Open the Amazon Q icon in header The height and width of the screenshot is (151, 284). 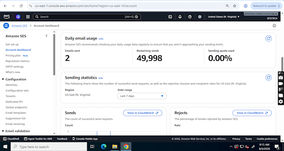[x=18, y=17]
